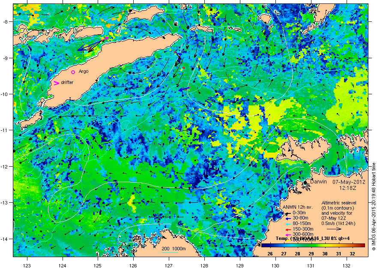This screenshot has height=270, width=377.
Task: Click the '300-600m' legend label
Action: pyautogui.click(x=303, y=234)
